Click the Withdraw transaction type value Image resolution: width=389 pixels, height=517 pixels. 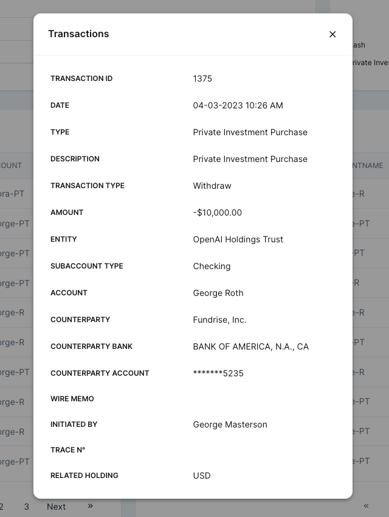tap(212, 186)
